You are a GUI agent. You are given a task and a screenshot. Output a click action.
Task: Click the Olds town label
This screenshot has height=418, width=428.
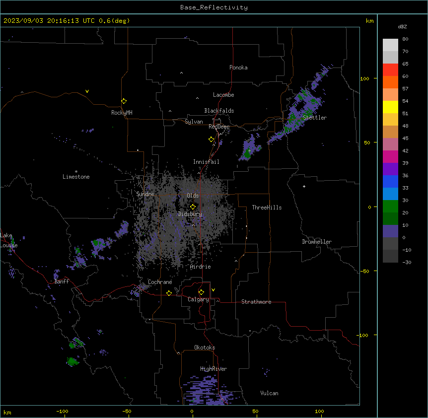193,196
